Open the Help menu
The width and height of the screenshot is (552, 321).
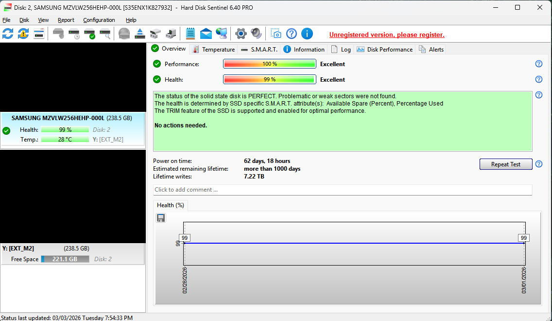coord(131,20)
